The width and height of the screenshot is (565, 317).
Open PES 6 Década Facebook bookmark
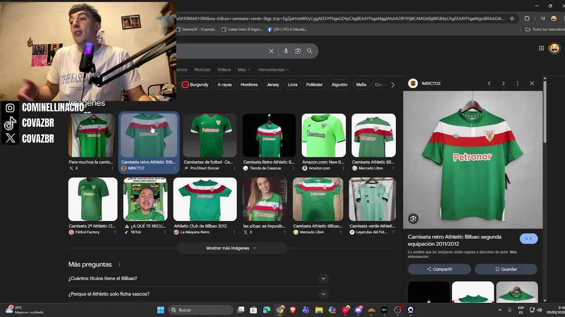(x=287, y=29)
